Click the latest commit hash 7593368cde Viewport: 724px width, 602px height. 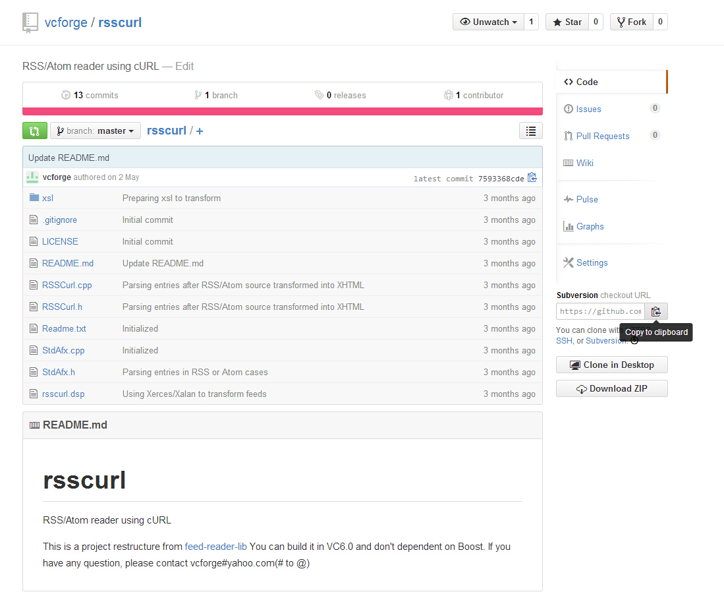coord(501,179)
